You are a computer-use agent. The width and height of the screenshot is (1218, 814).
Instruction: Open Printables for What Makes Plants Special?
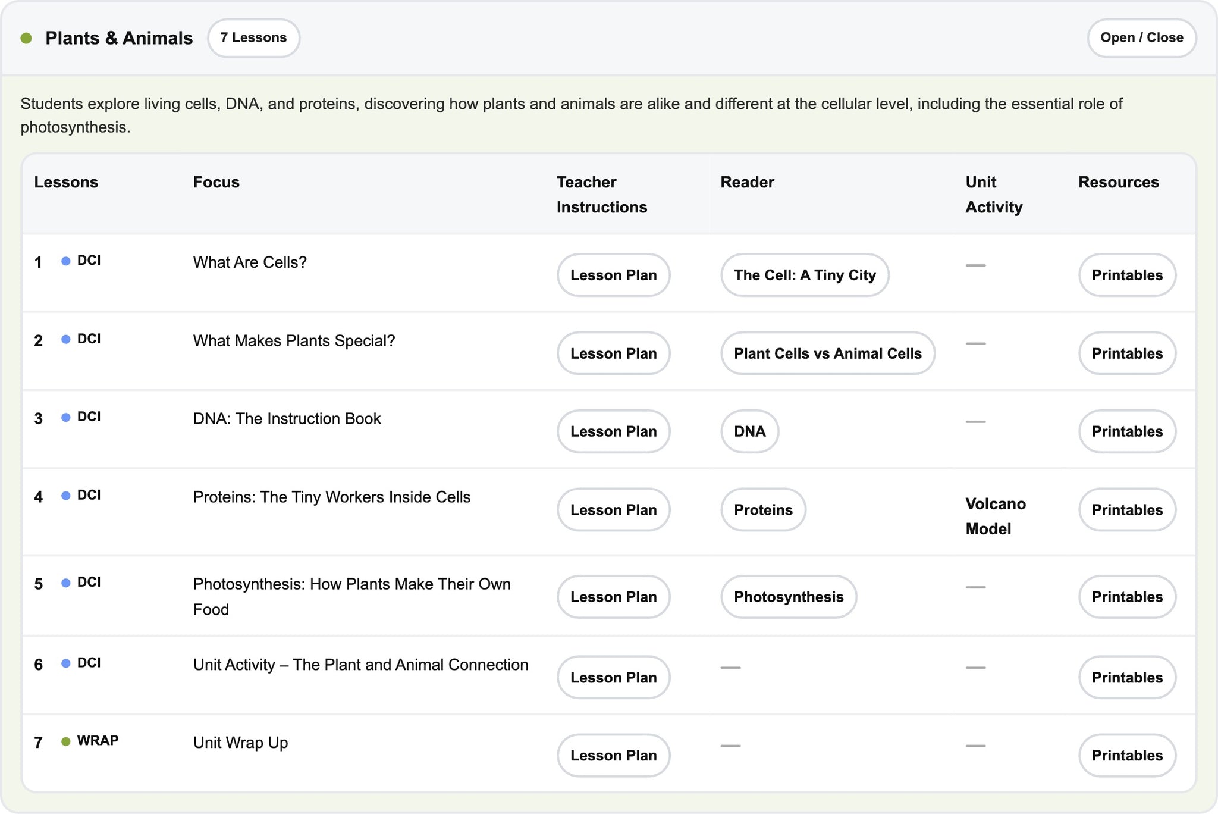[1127, 353]
